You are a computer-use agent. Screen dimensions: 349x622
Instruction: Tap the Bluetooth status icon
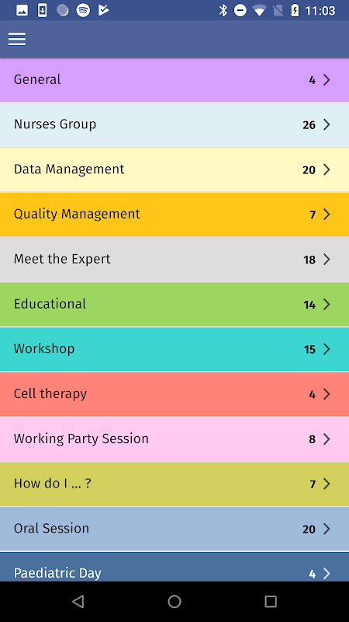point(223,10)
